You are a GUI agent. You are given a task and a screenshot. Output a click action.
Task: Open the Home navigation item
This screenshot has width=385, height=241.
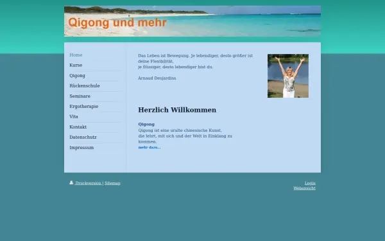[x=76, y=55]
